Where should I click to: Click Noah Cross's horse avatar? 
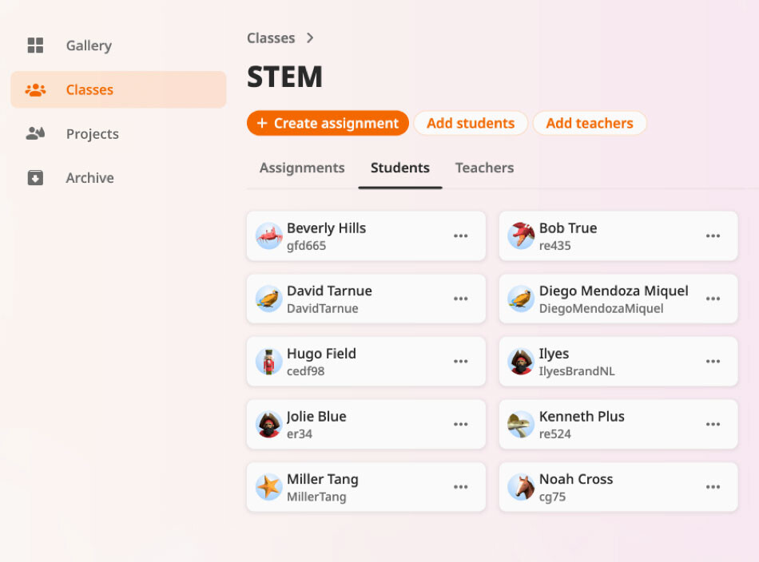(x=521, y=487)
